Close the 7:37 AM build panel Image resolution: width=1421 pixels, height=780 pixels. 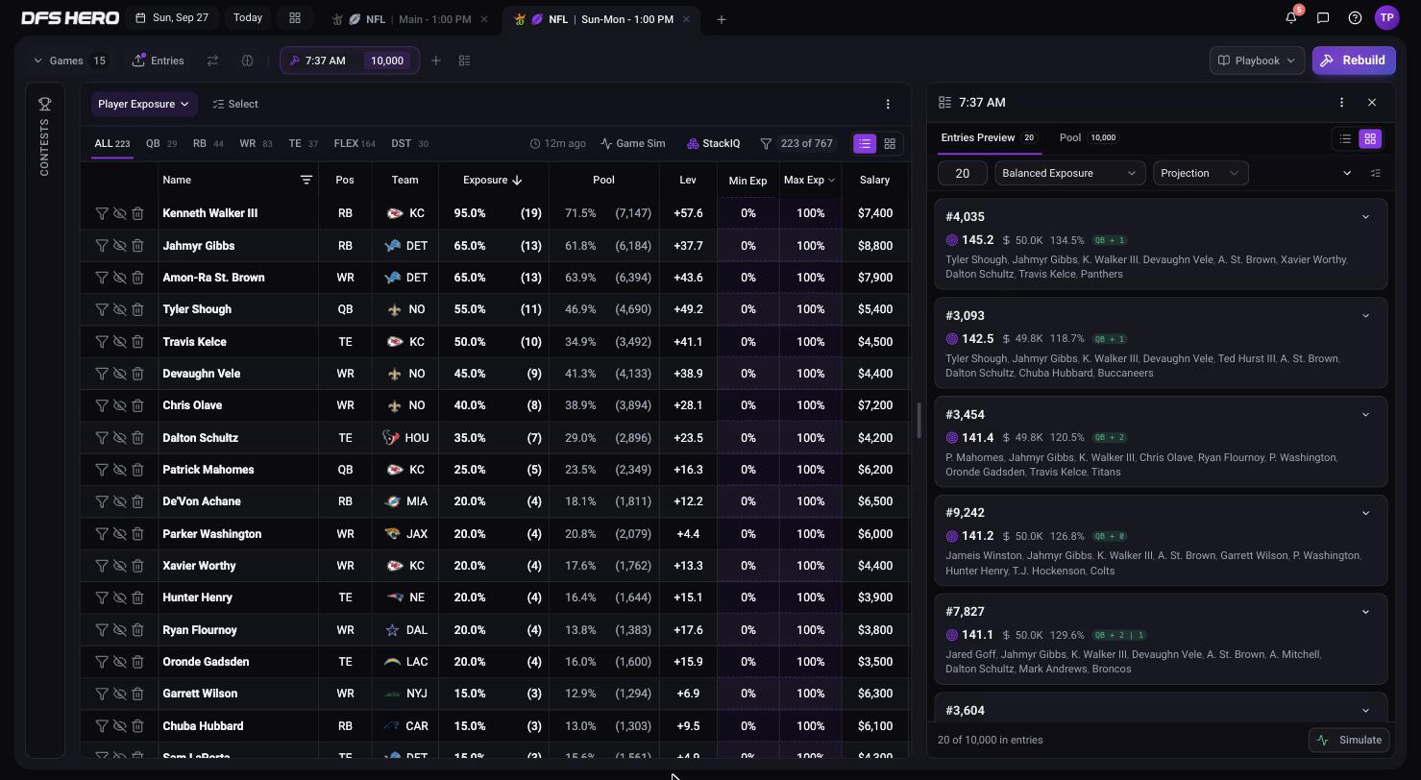tap(1372, 102)
